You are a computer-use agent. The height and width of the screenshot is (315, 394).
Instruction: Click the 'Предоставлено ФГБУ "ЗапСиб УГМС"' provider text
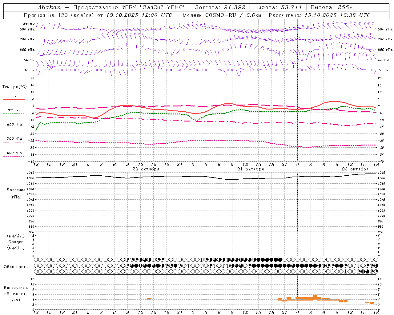click(130, 7)
